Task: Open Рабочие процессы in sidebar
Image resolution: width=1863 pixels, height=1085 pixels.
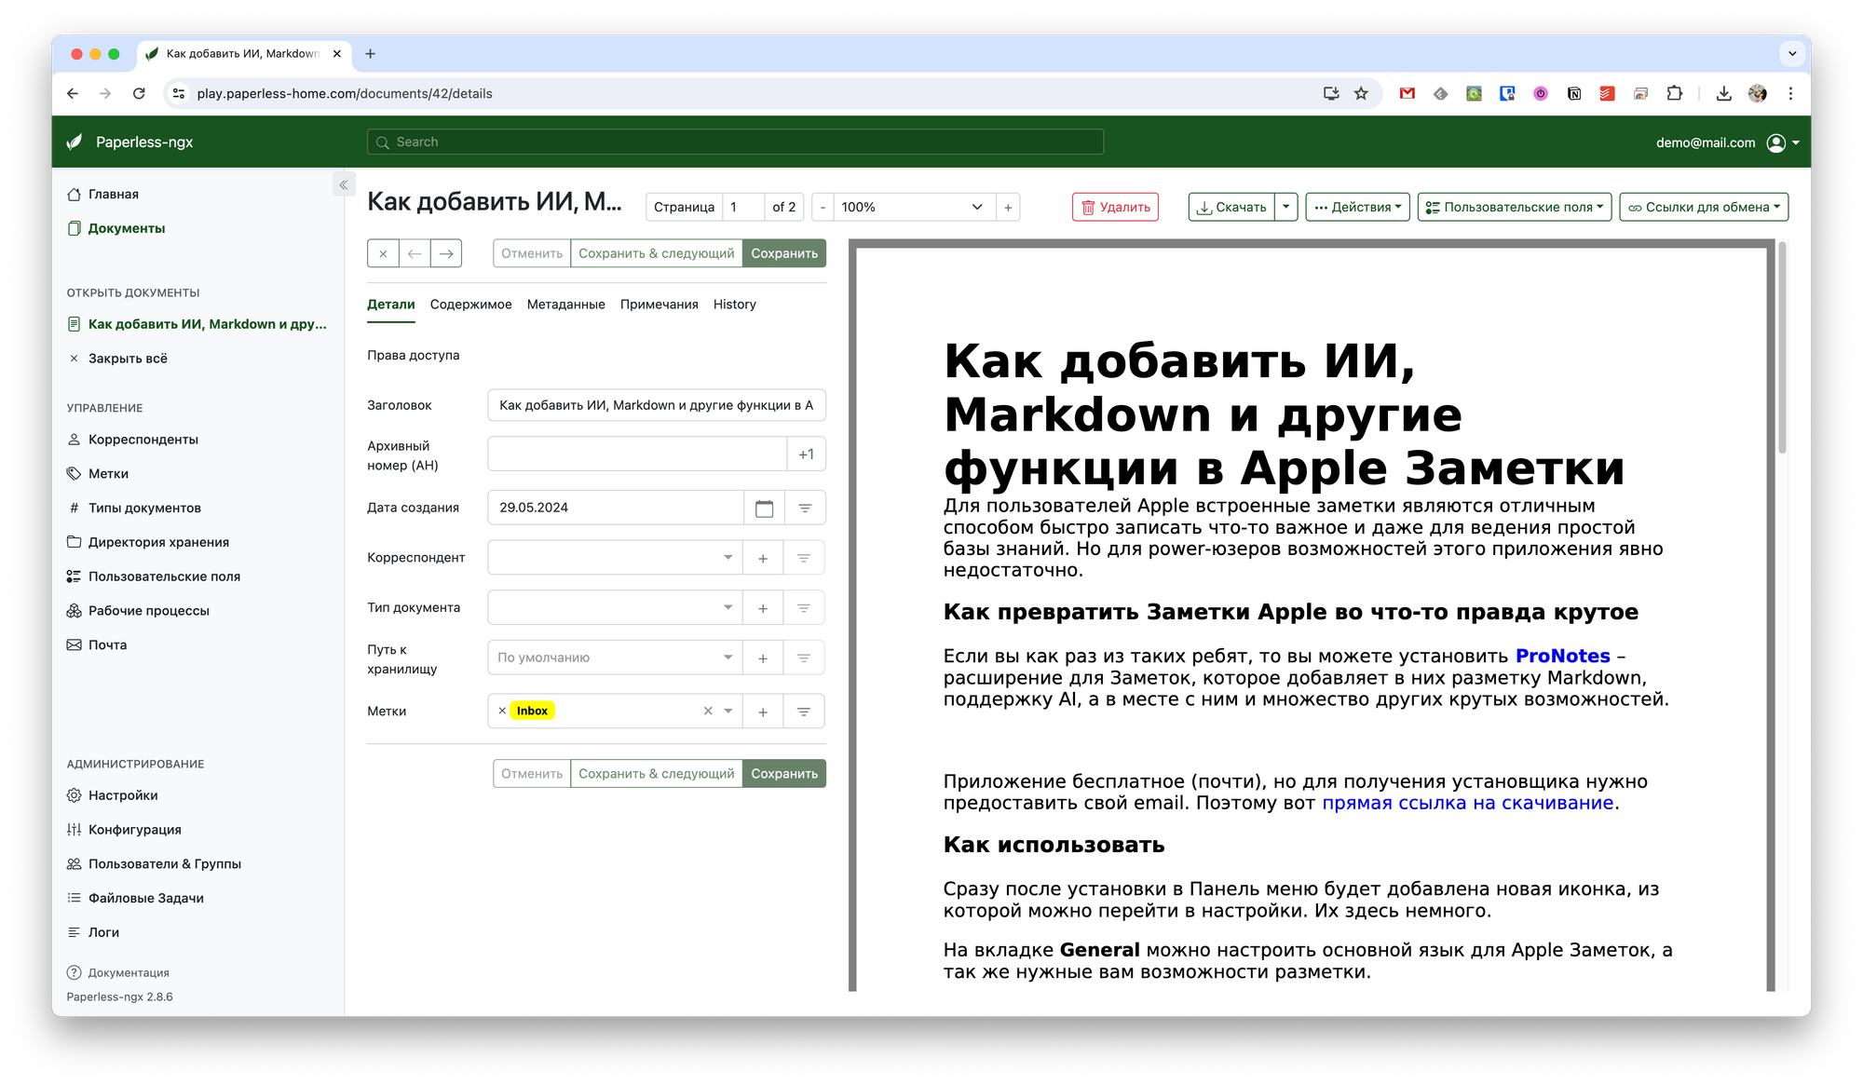Action: point(148,611)
